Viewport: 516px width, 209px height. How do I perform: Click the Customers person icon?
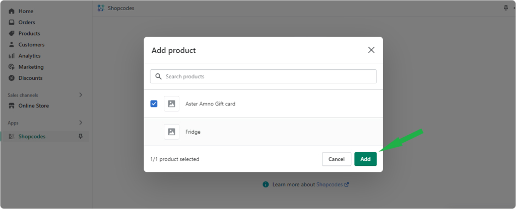[12, 45]
